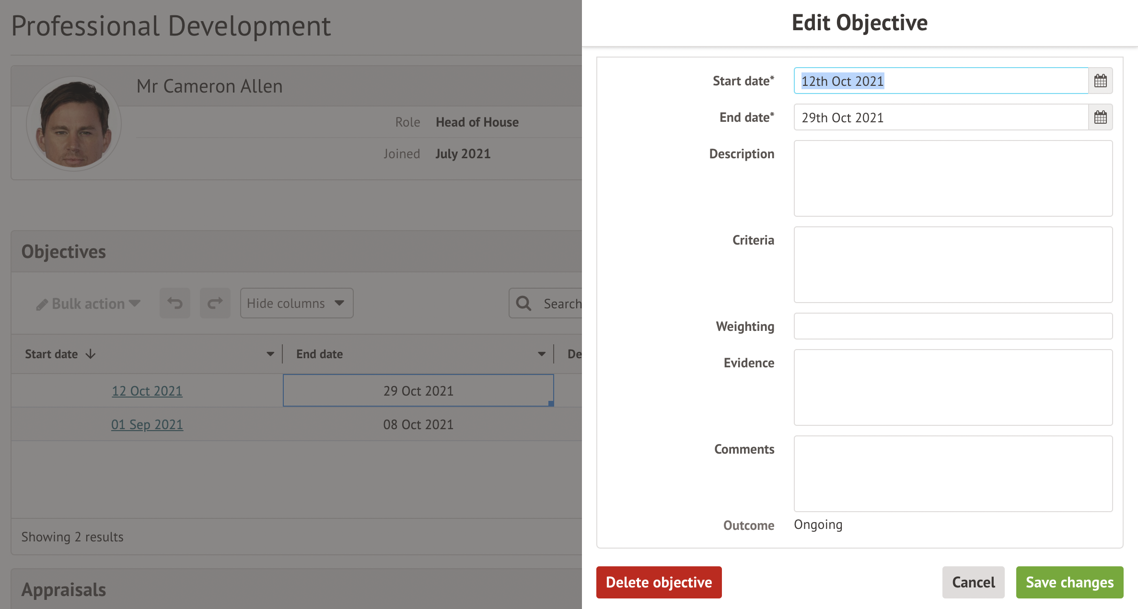Viewport: 1138px width, 609px height.
Task: Open the 12 Oct 2021 objective link
Action: 147,391
